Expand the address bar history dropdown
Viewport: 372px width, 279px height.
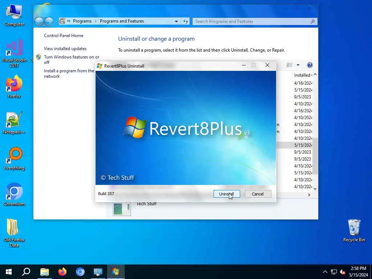pyautogui.click(x=176, y=21)
